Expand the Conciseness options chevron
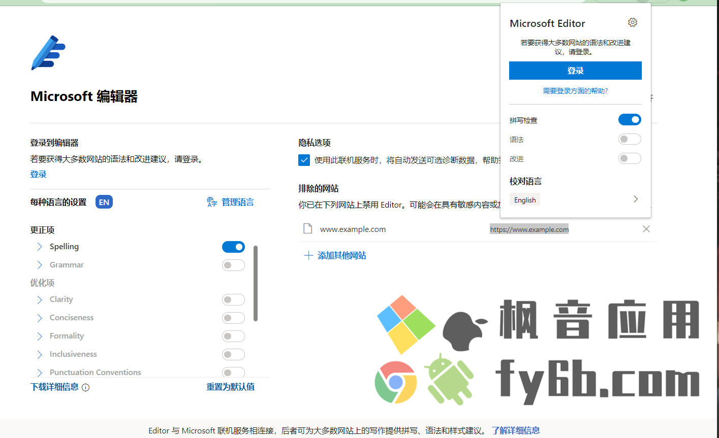Viewport: 719px width, 438px height. (x=40, y=318)
